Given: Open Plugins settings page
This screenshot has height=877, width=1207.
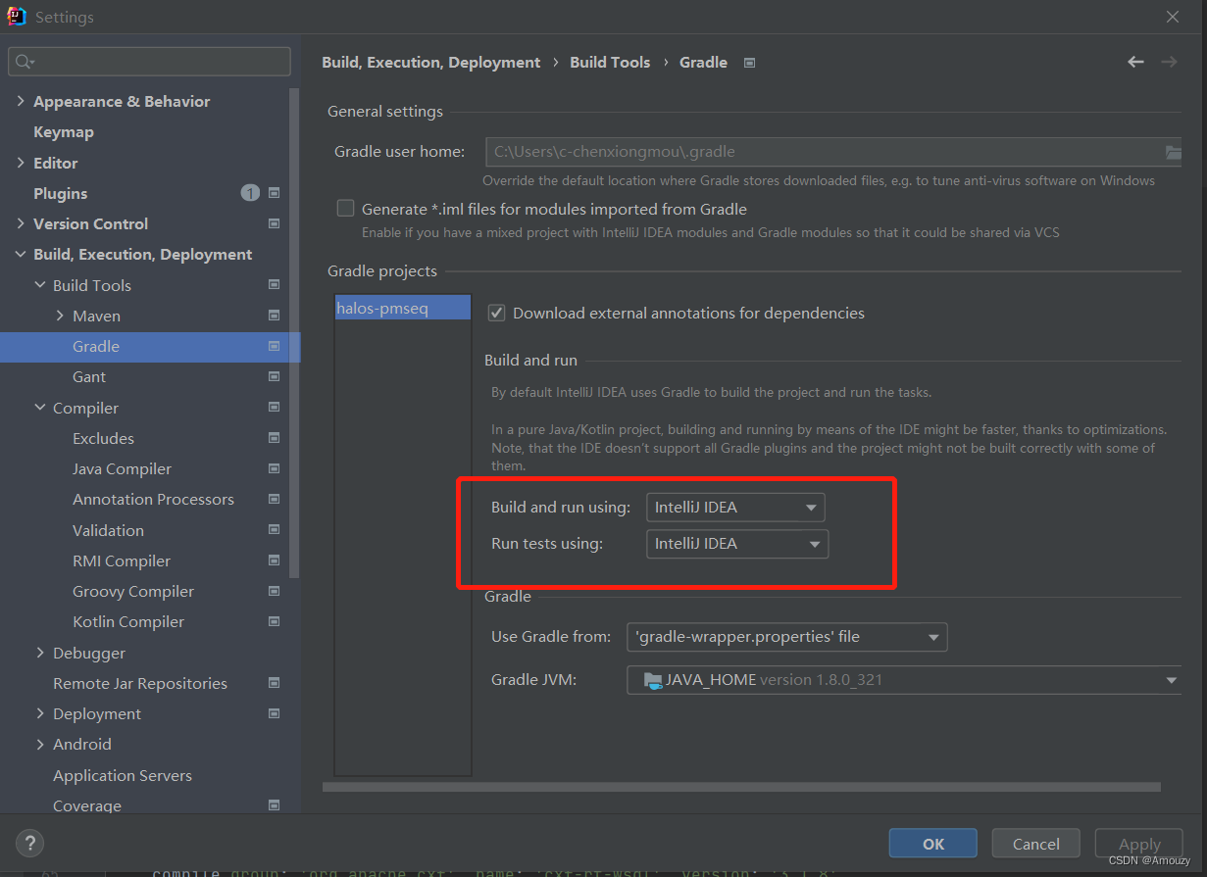Looking at the screenshot, I should 61,193.
